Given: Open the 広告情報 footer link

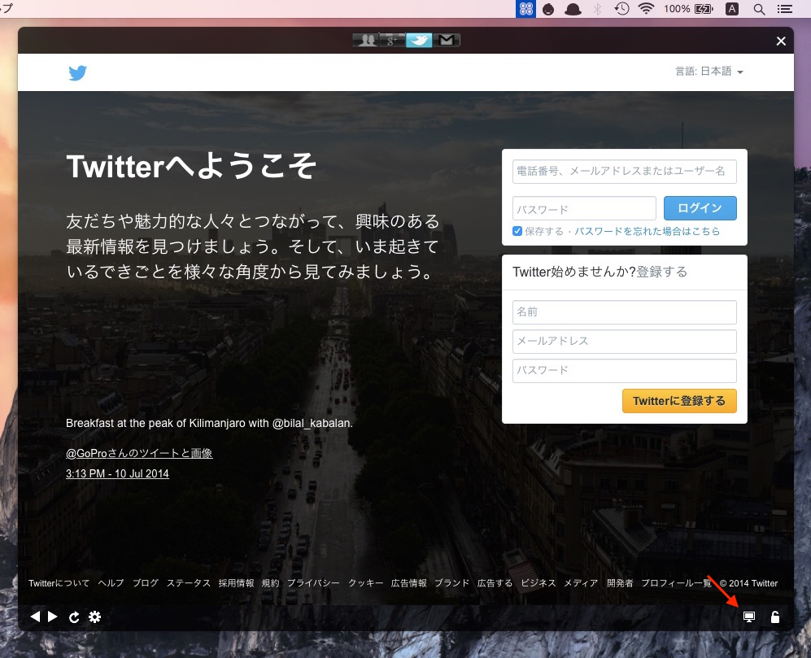Looking at the screenshot, I should point(408,583).
